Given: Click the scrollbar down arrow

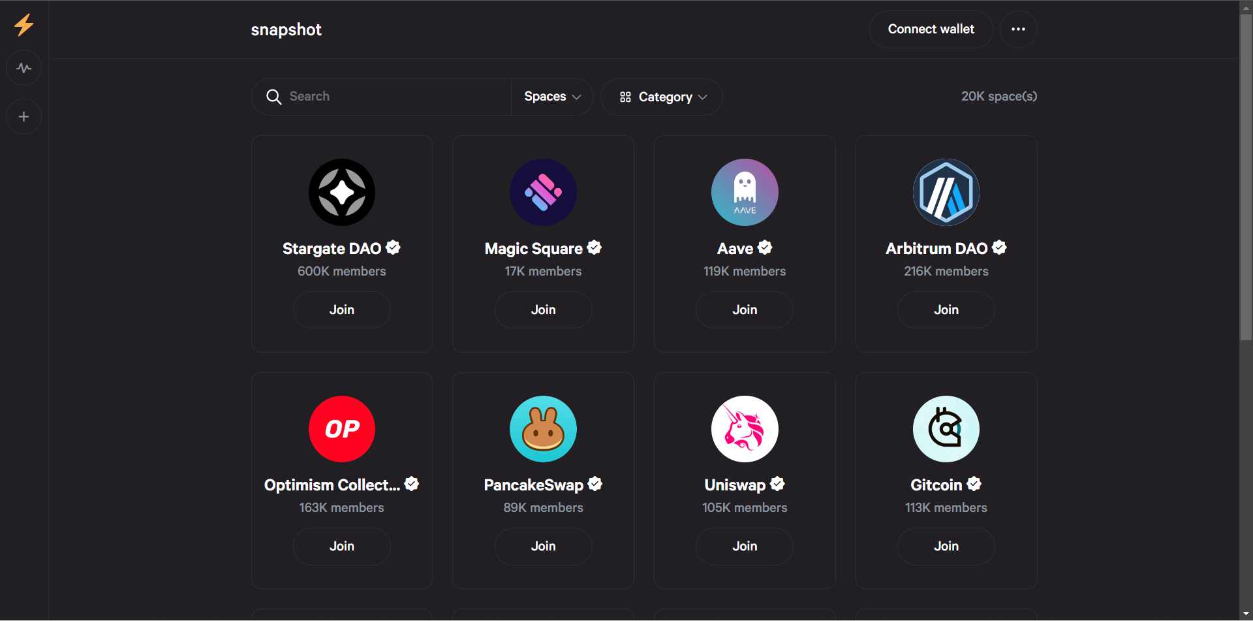Looking at the screenshot, I should point(1246,614).
